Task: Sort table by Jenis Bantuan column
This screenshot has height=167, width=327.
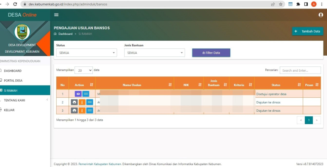Action: click(225, 85)
